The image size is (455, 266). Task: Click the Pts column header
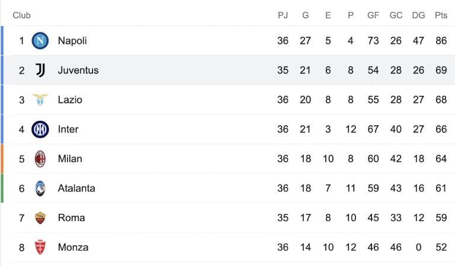(441, 15)
